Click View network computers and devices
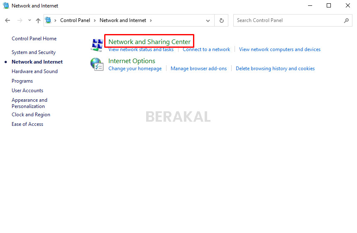Viewport: 357px width, 233px height. (280, 49)
